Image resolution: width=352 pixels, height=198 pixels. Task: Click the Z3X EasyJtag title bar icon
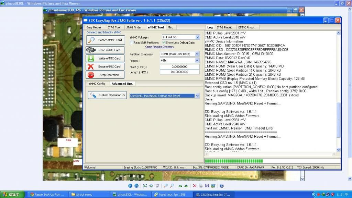click(x=86, y=20)
